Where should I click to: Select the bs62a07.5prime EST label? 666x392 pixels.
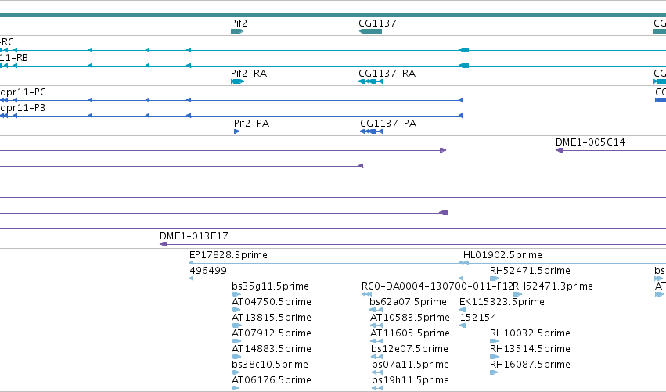(x=408, y=302)
